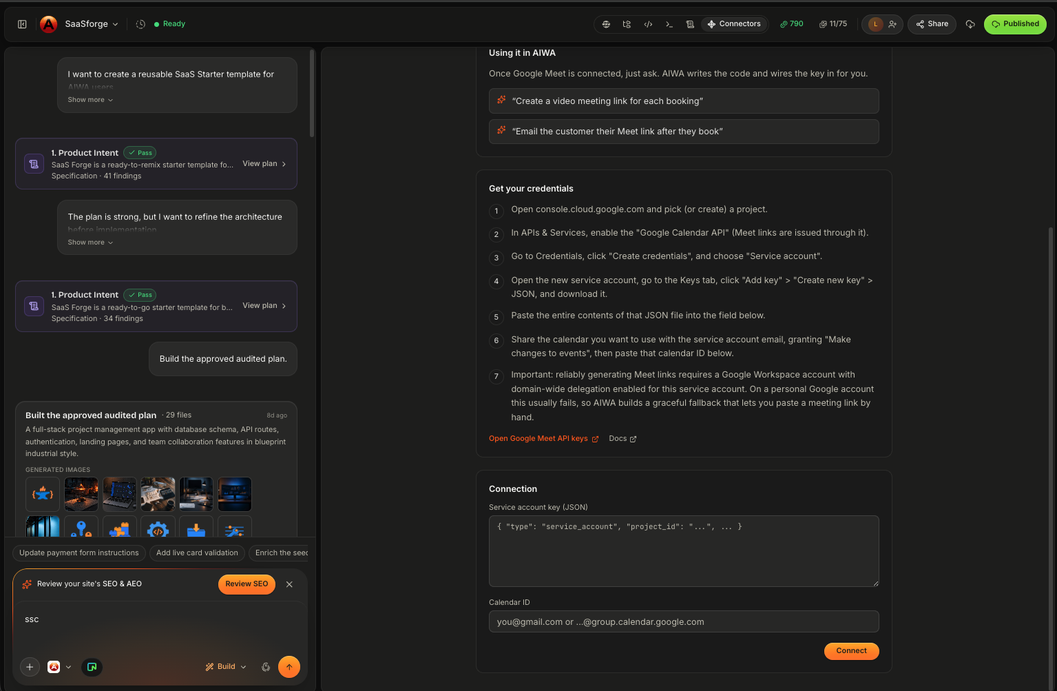Click the Review SEO button
The height and width of the screenshot is (691, 1057).
[x=247, y=584]
